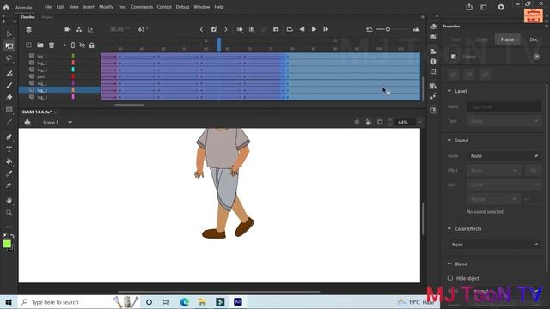Screen dimensions: 550x309
Task: Open the Commands menu
Action: (142, 7)
